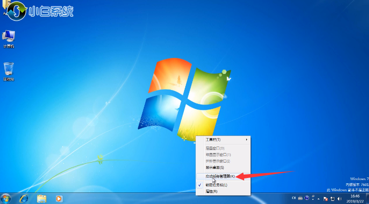Click the Show desktop strip beside the clock
Viewport: 369px width, 204px height.
(368, 198)
